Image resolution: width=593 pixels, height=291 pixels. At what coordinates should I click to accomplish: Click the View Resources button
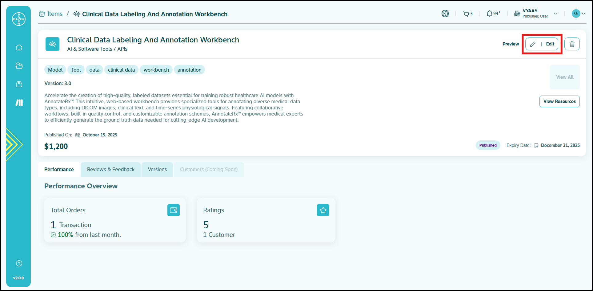coord(559,101)
